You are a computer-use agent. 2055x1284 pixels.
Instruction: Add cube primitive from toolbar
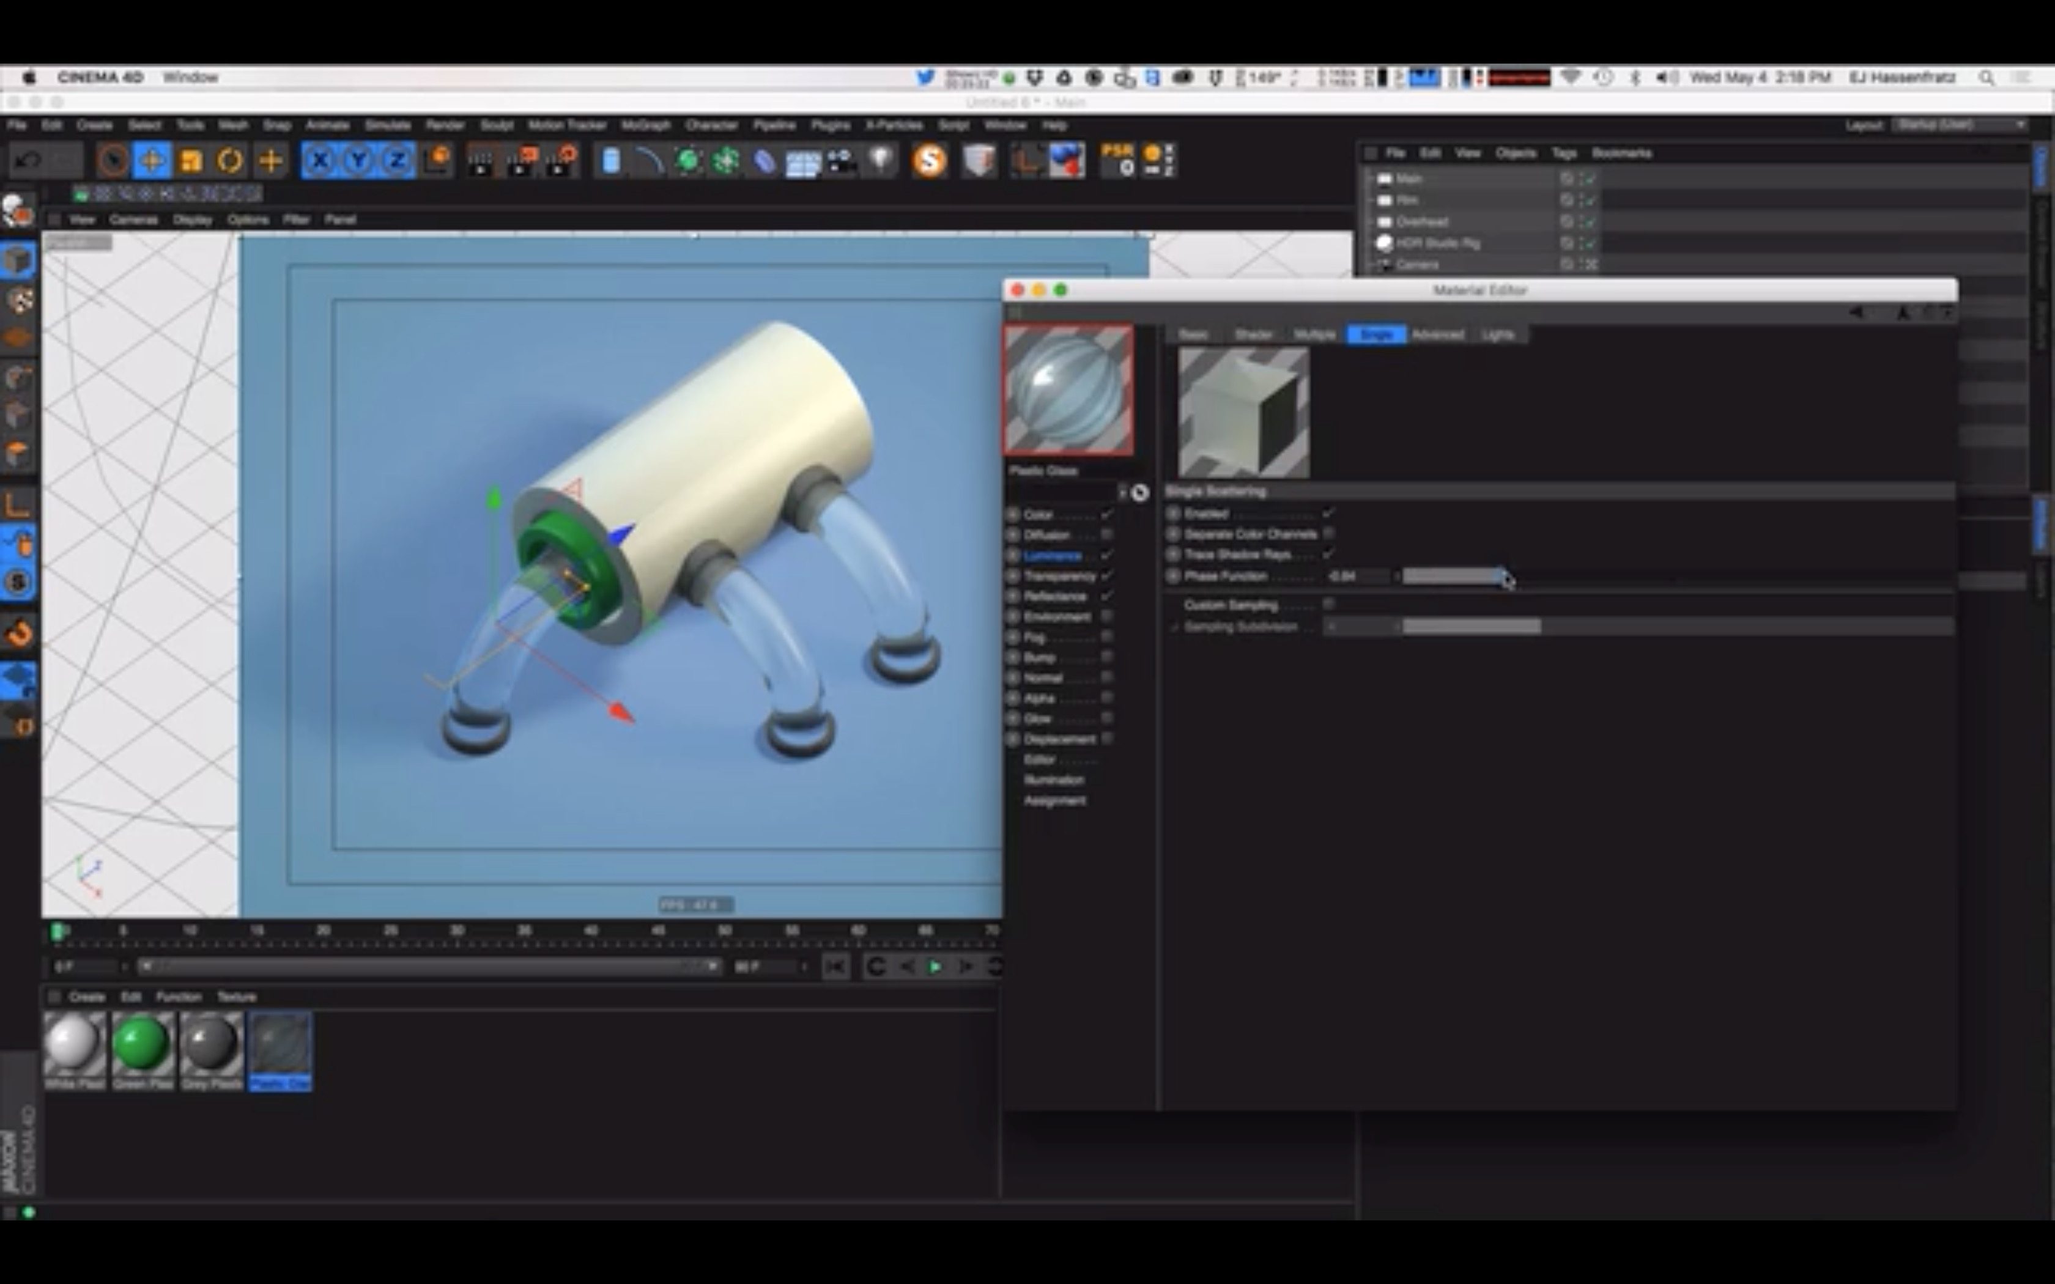coord(610,160)
